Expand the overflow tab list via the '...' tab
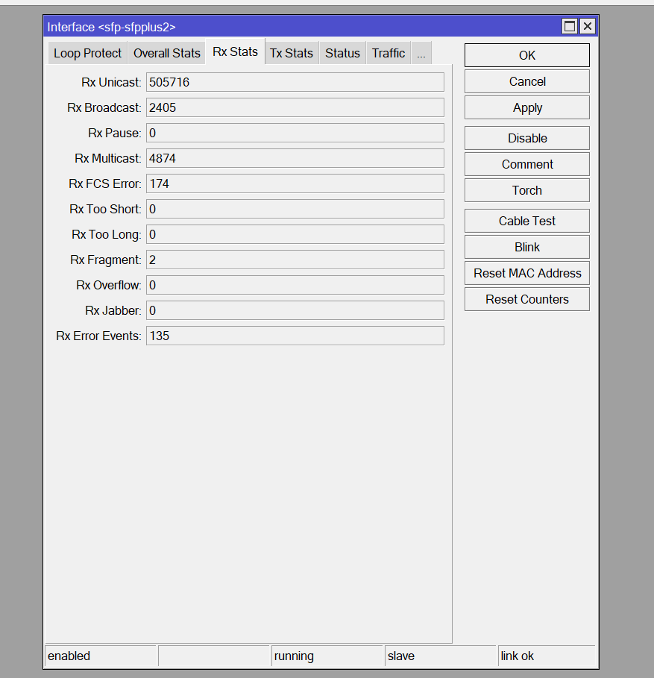This screenshot has height=678, width=654. click(421, 53)
